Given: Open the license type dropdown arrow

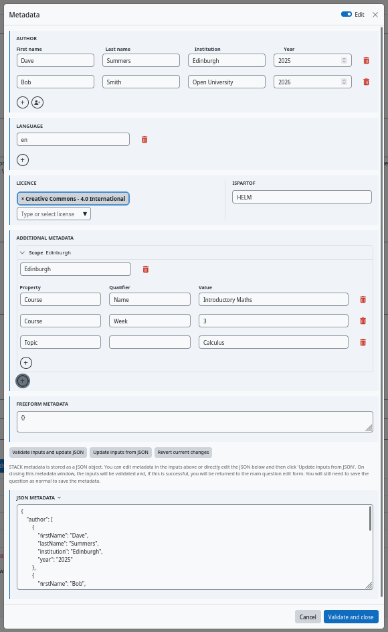Looking at the screenshot, I should (85, 214).
